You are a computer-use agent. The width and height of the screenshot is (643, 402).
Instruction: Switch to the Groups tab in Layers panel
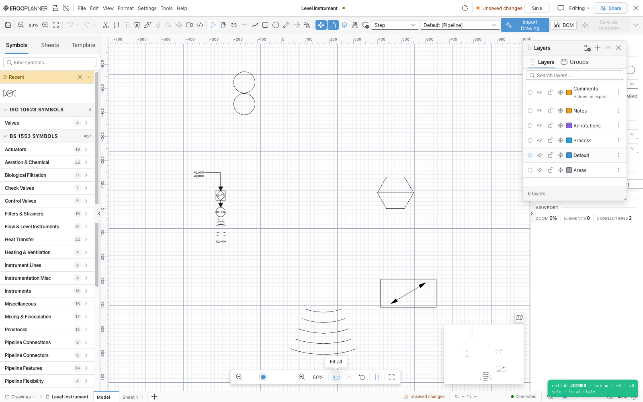pyautogui.click(x=575, y=62)
